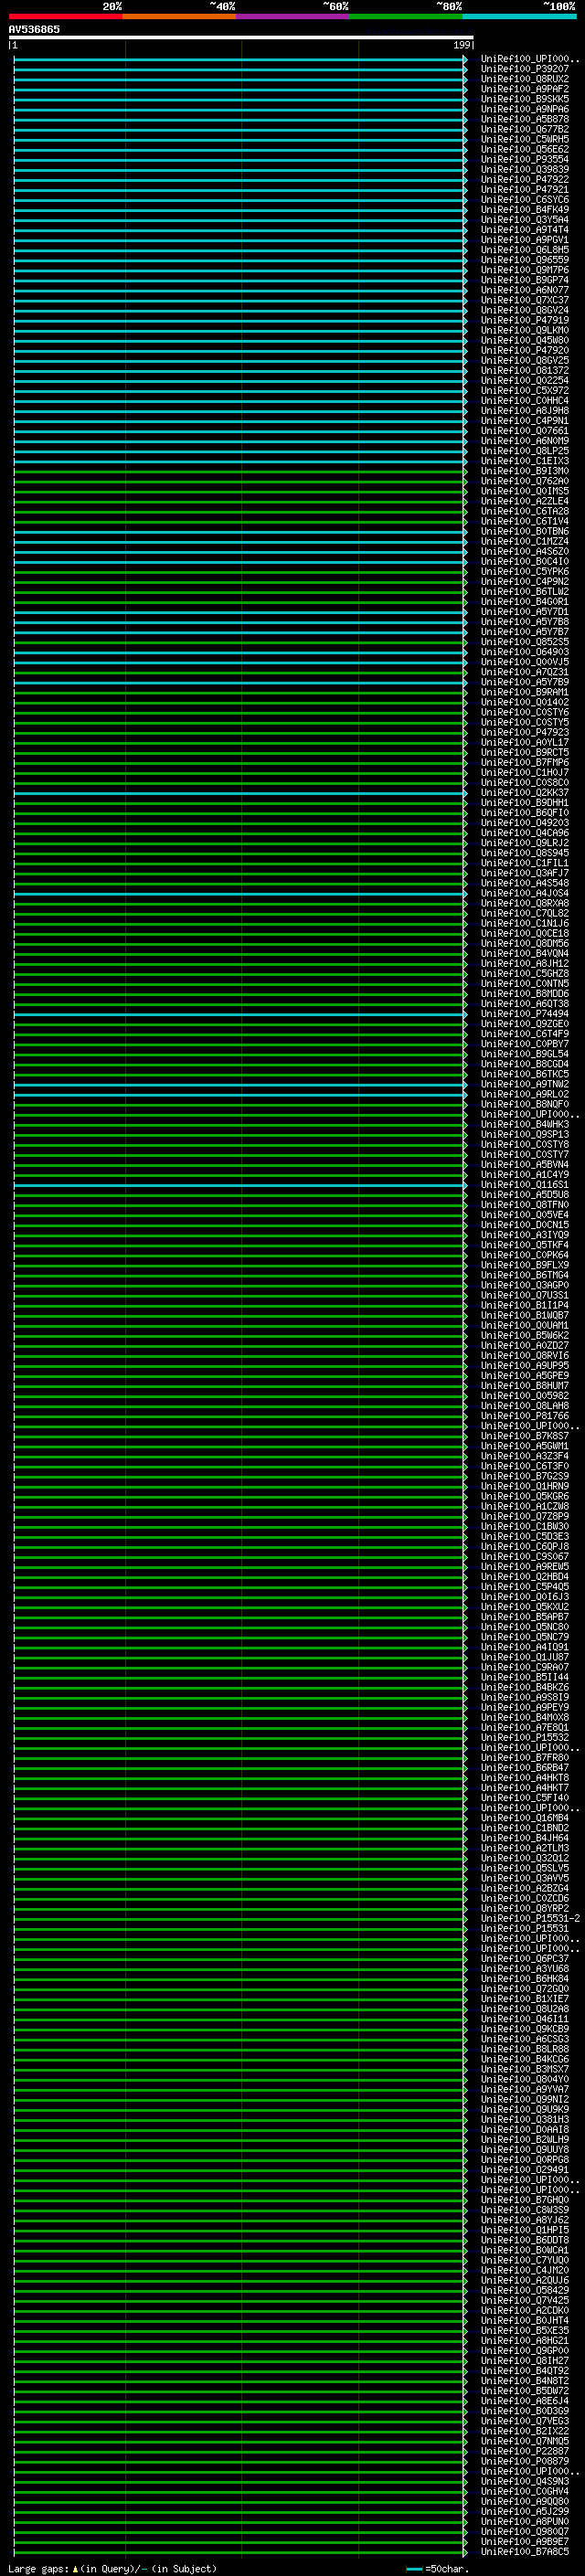Open hit UniRef100_P93554
Screen dimensions: 585x2576
click(x=525, y=159)
